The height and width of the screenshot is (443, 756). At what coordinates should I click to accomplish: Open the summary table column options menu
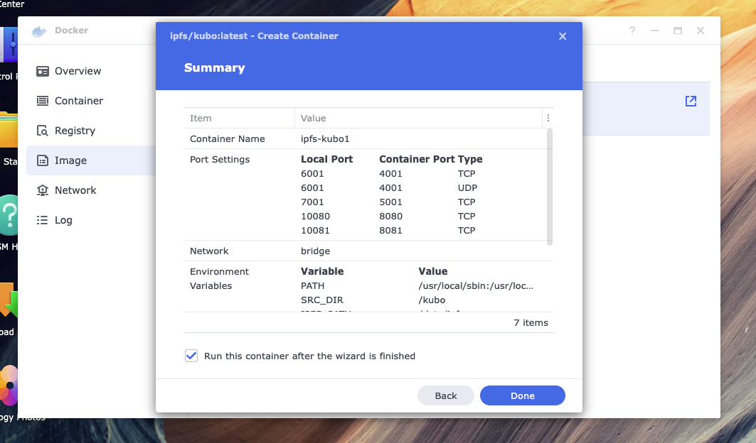(548, 119)
